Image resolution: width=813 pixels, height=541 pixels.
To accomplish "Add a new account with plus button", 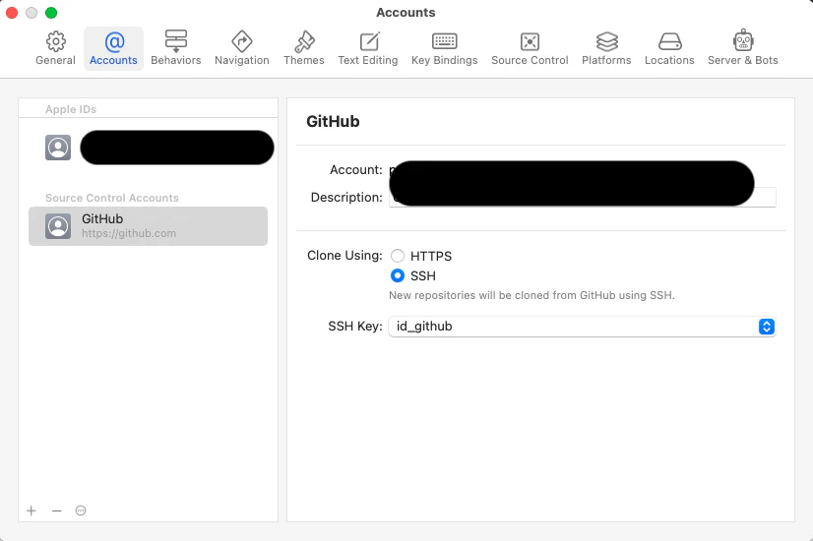I will pos(31,511).
